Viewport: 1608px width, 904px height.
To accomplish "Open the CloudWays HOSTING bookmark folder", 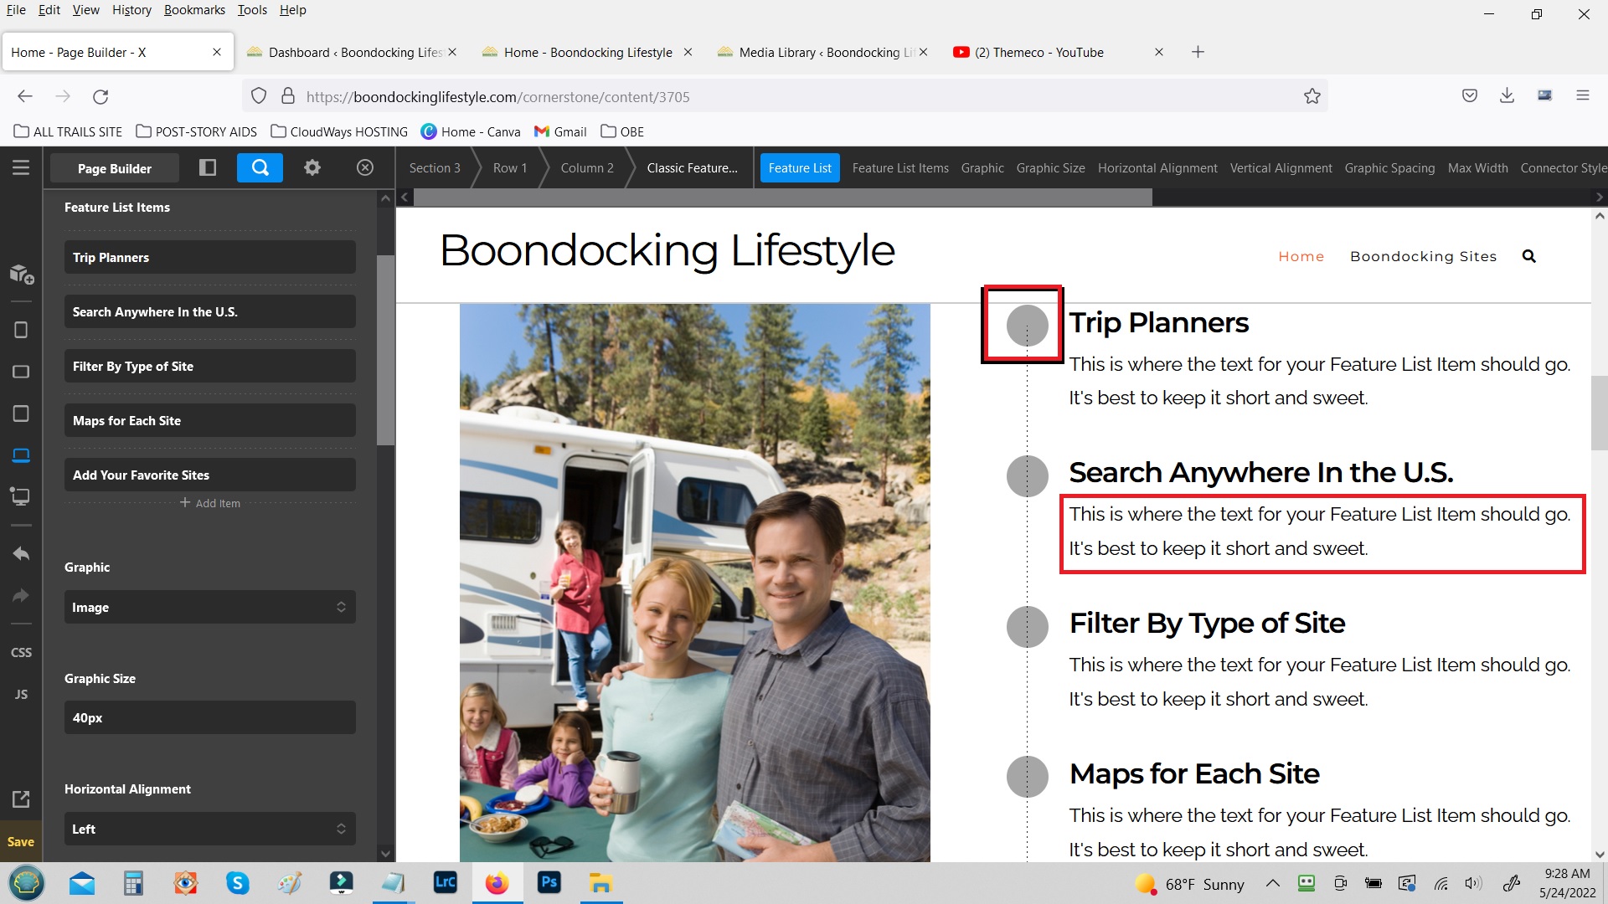I will click(339, 131).
